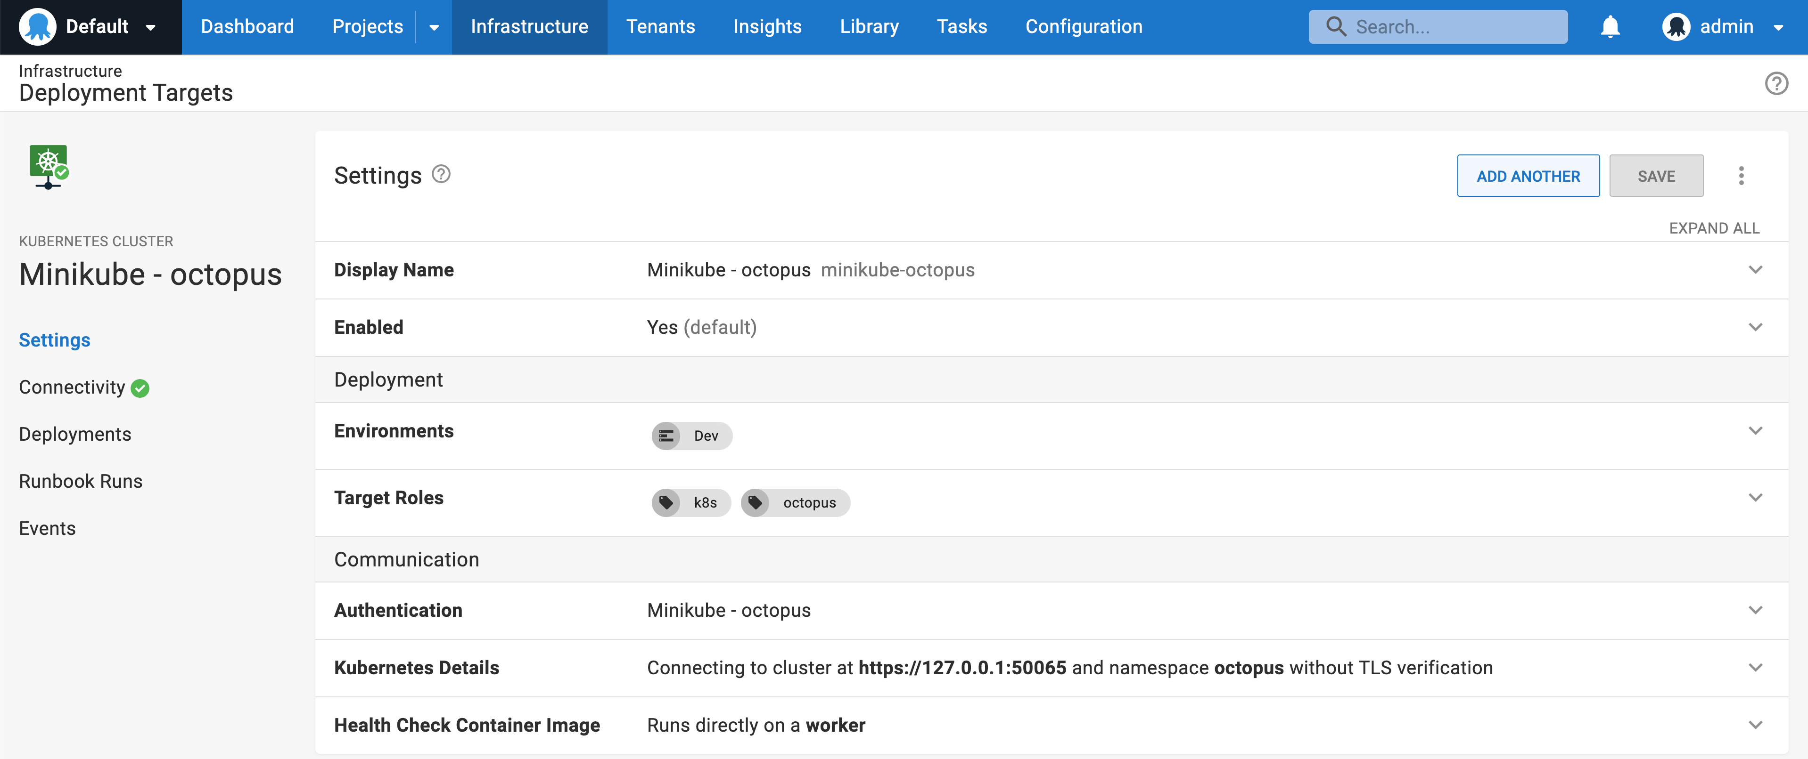Open the Tenants tab
This screenshot has height=759, width=1808.
click(660, 27)
